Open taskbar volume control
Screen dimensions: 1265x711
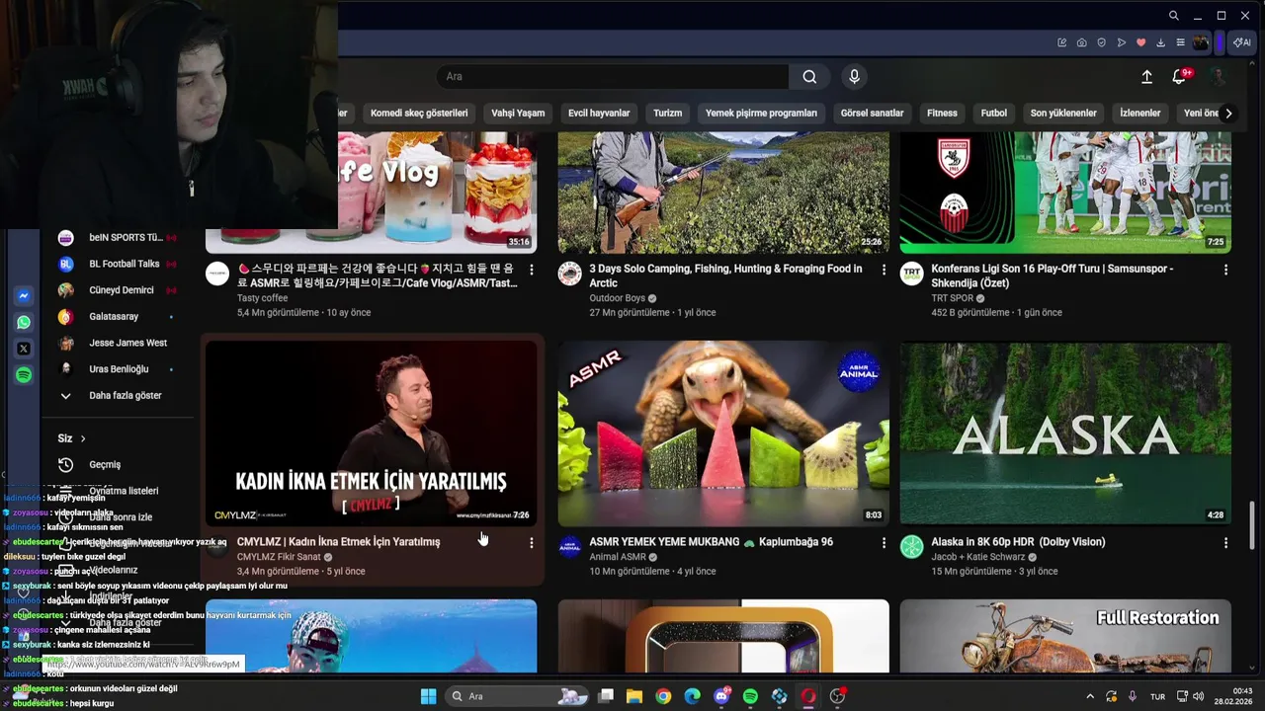click(1198, 696)
